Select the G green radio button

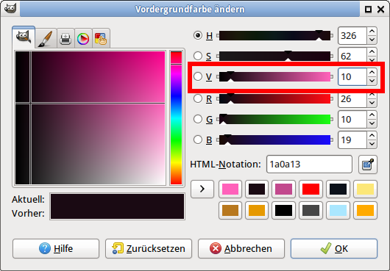click(198, 119)
